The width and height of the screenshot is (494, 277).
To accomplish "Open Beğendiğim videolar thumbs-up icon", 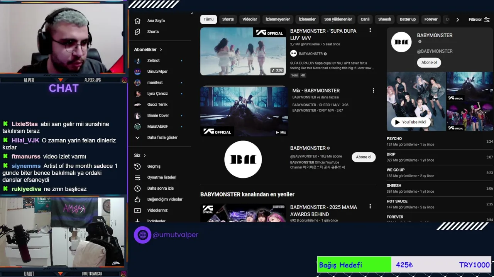I will (137, 199).
